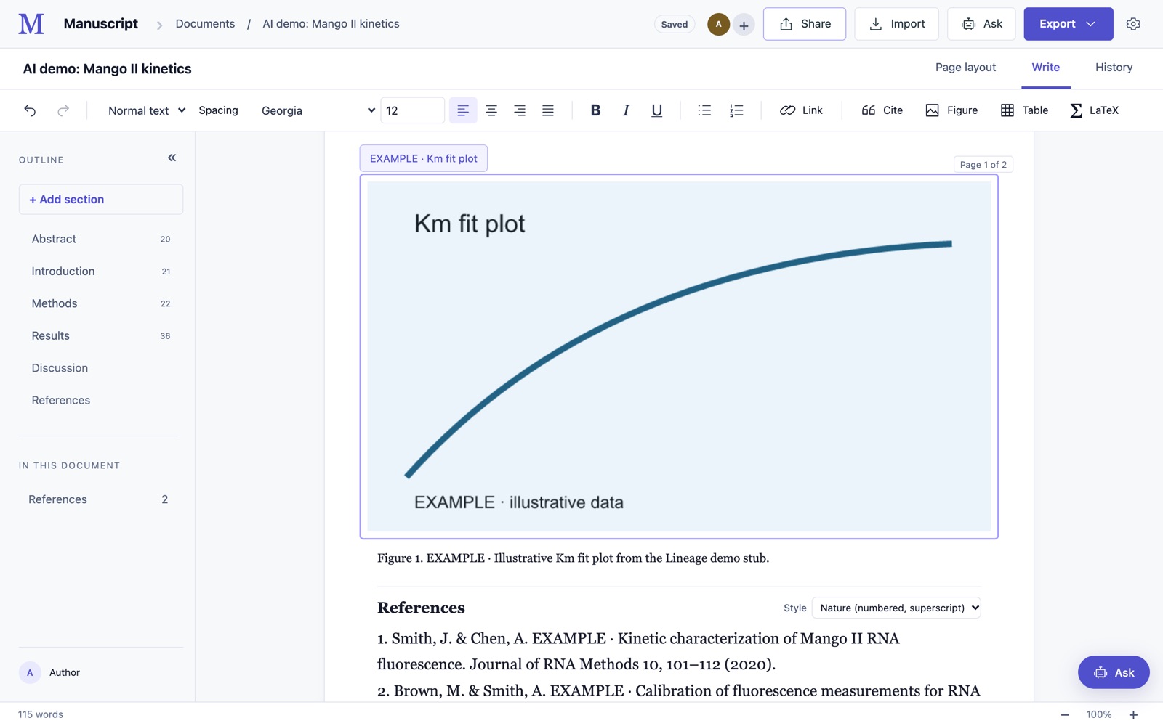Insert a hyperlink with Link tool
The width and height of the screenshot is (1163, 726).
pos(801,110)
